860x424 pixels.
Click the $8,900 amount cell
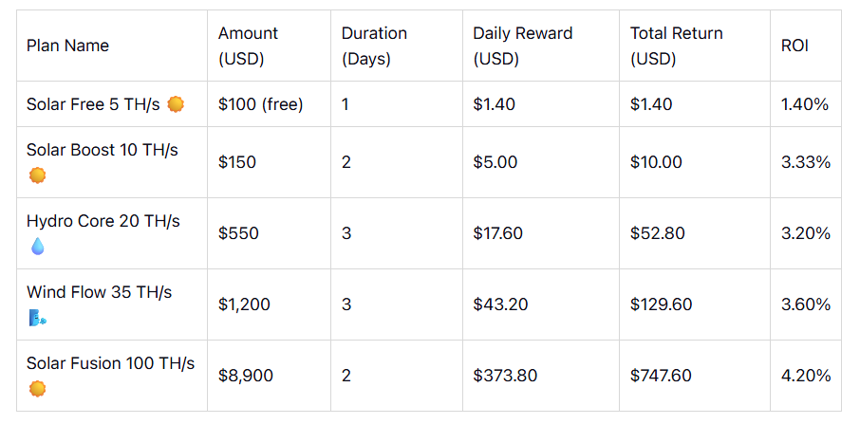coord(245,376)
